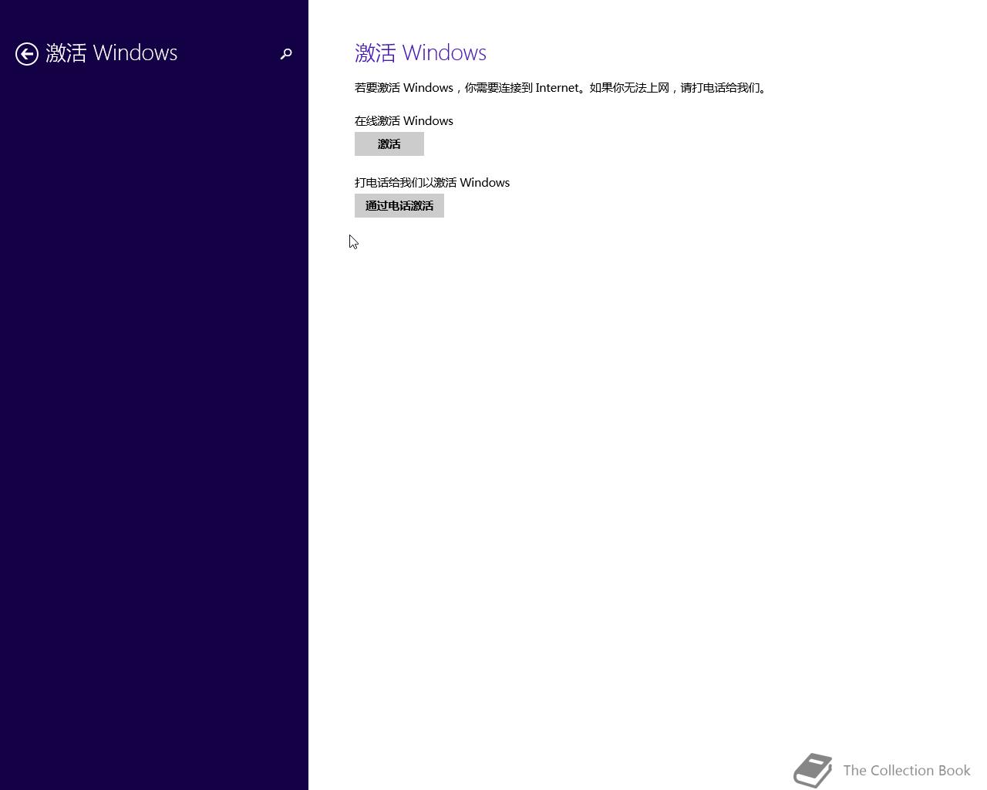Go back with the circled arrow icon

[27, 54]
